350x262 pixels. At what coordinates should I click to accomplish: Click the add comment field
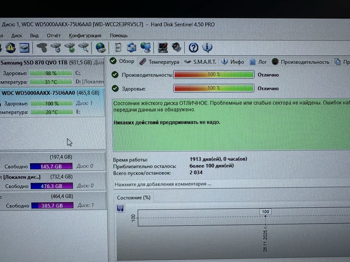232,184
